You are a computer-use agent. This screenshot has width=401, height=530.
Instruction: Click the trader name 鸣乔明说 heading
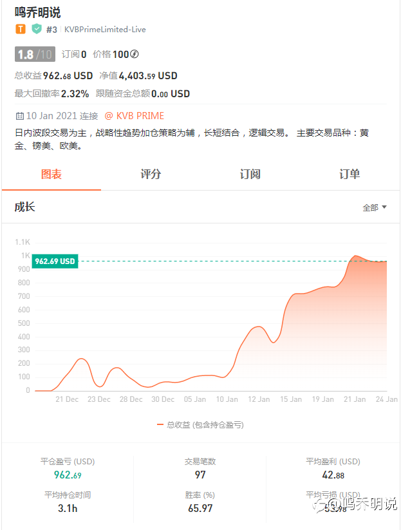tap(37, 12)
